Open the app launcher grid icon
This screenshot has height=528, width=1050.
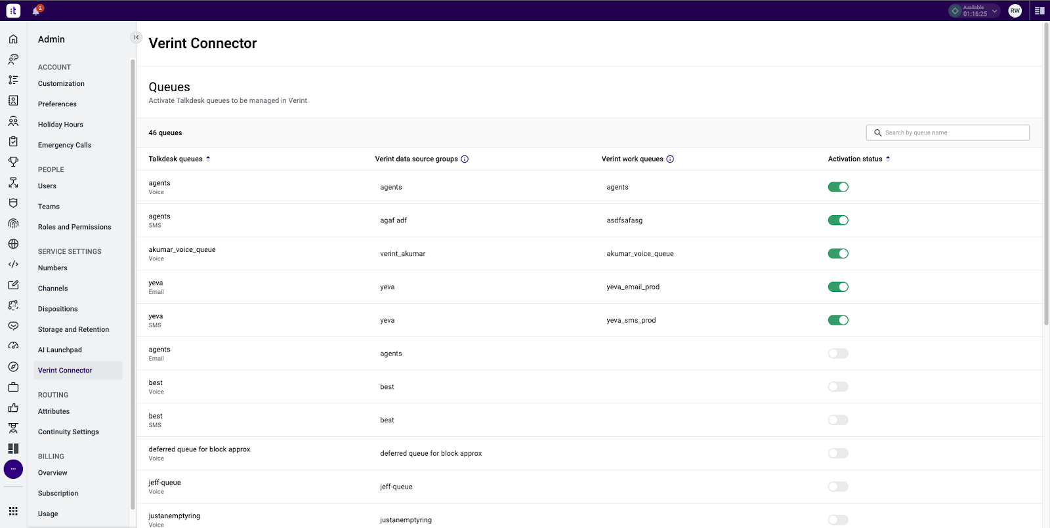pyautogui.click(x=13, y=511)
